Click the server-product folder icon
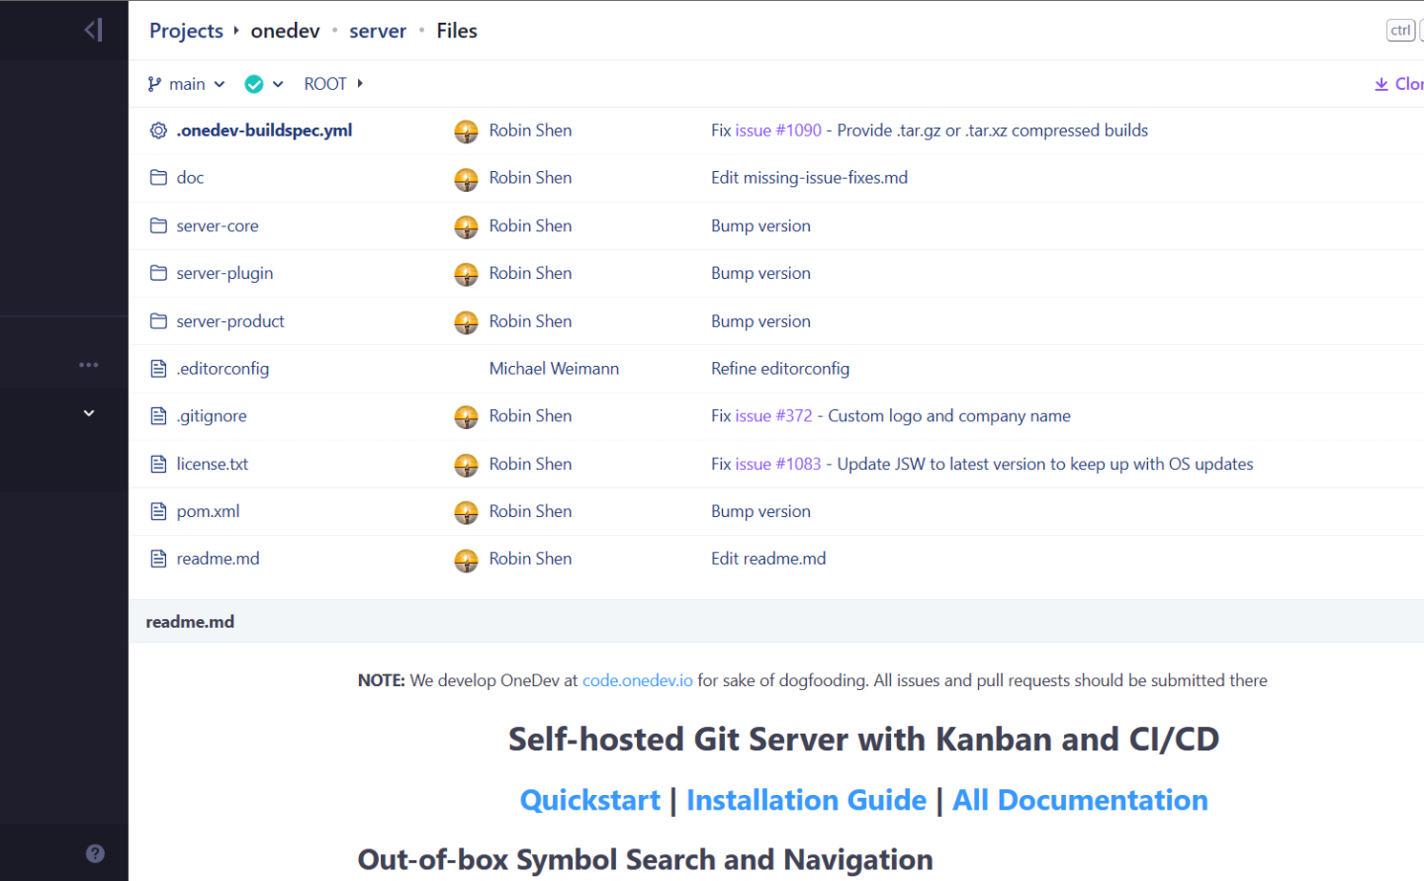The height and width of the screenshot is (881, 1424). tap(158, 321)
